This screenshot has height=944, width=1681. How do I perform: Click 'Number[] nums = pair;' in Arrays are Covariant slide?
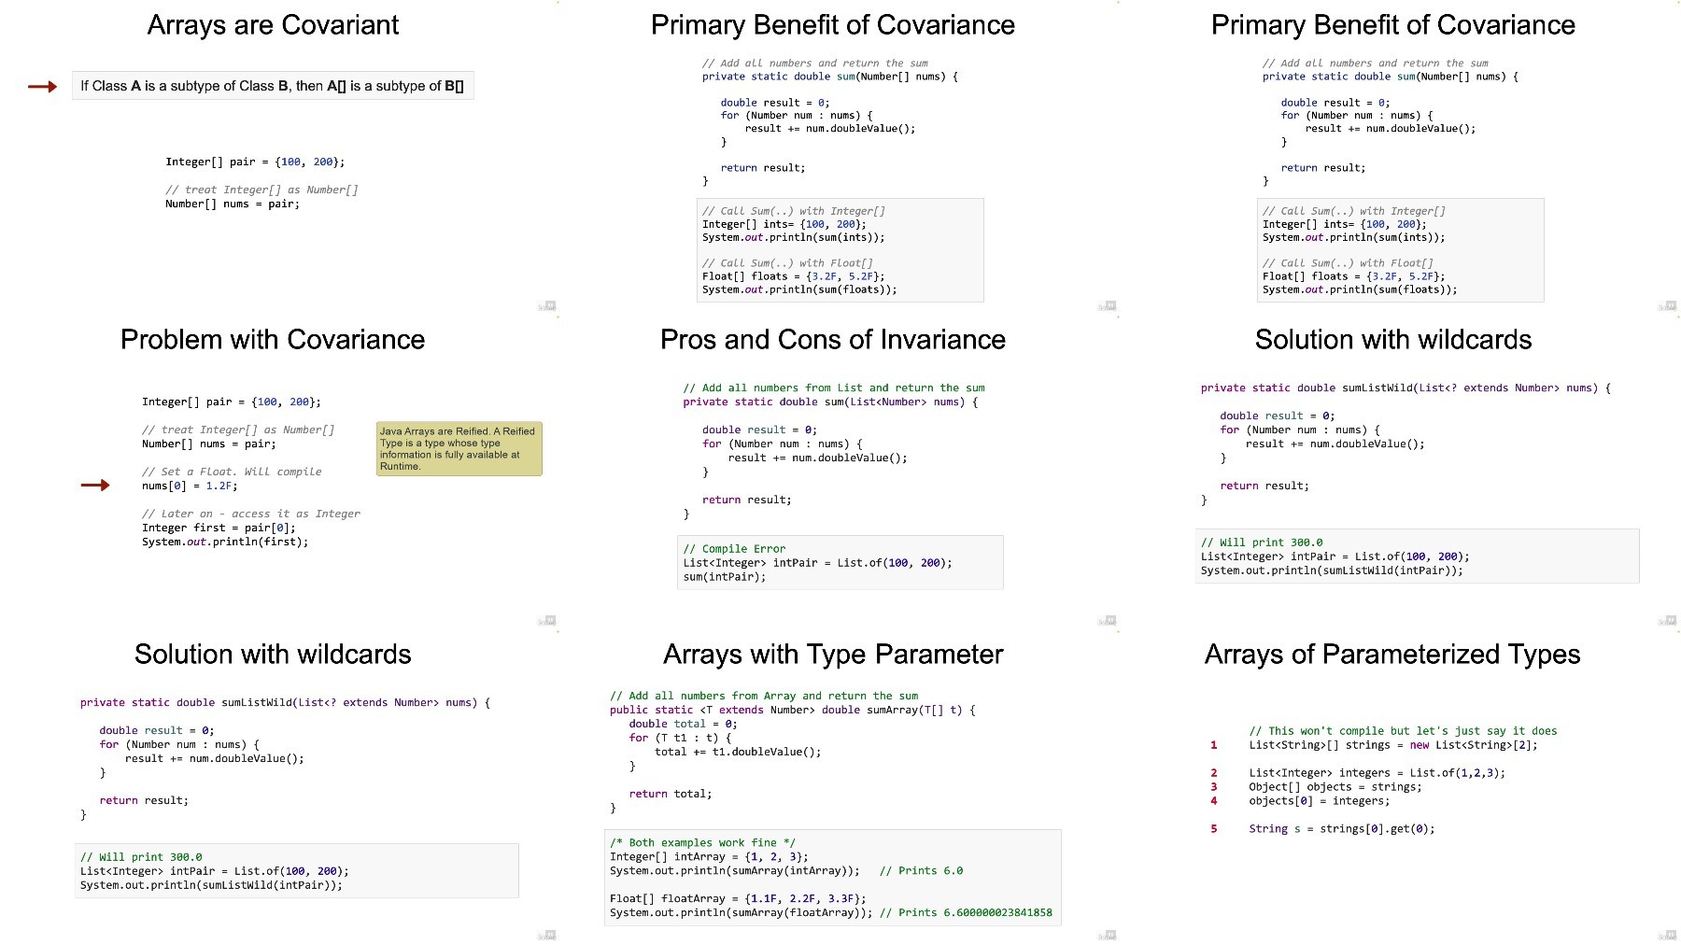click(233, 204)
